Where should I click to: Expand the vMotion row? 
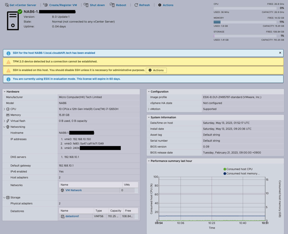(x=149, y=109)
